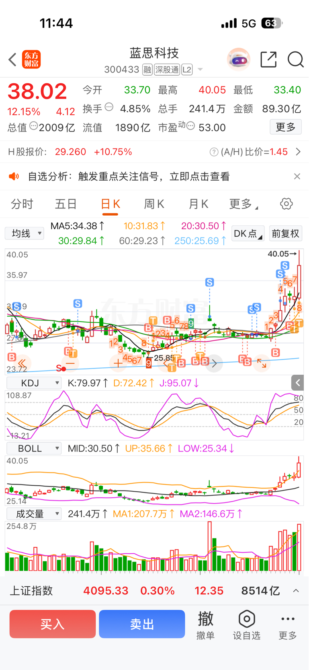Expand the 上证指数 bar with up chevron
Viewport: 309px width, 670px height.
pos(296,591)
